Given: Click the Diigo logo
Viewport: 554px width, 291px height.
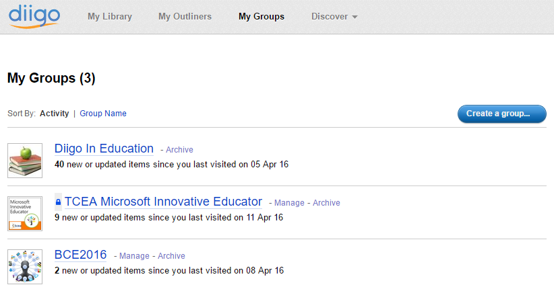Looking at the screenshot, I should (34, 15).
